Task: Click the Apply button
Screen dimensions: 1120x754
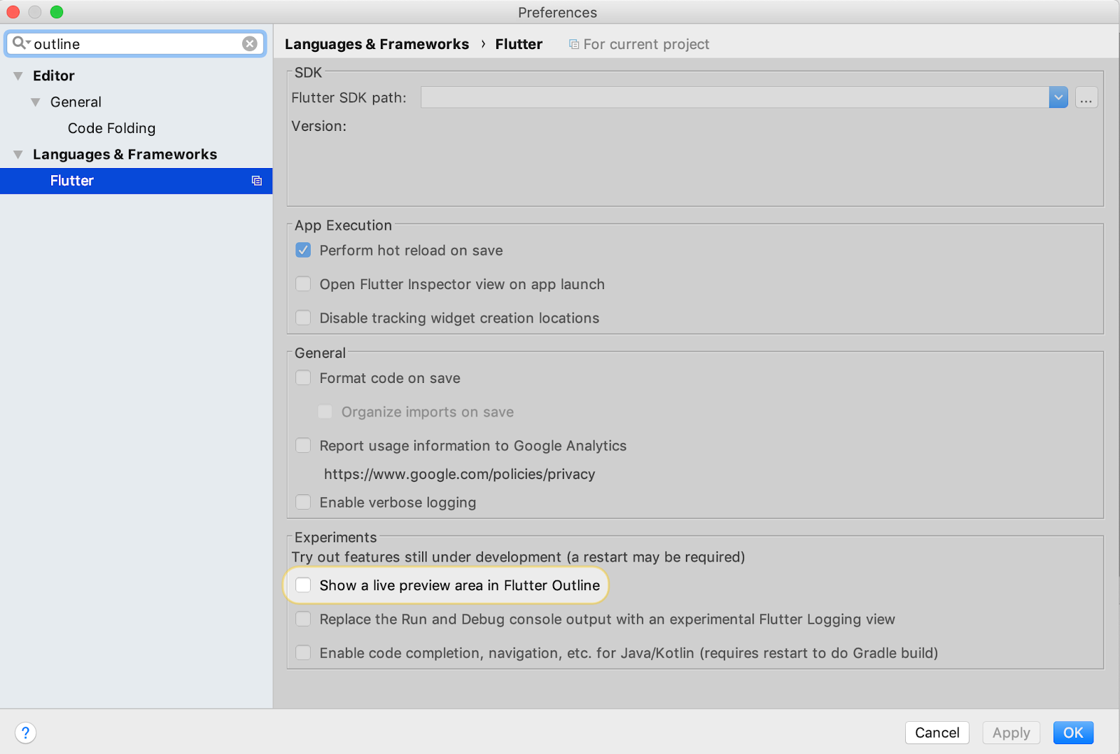Action: (x=1011, y=732)
